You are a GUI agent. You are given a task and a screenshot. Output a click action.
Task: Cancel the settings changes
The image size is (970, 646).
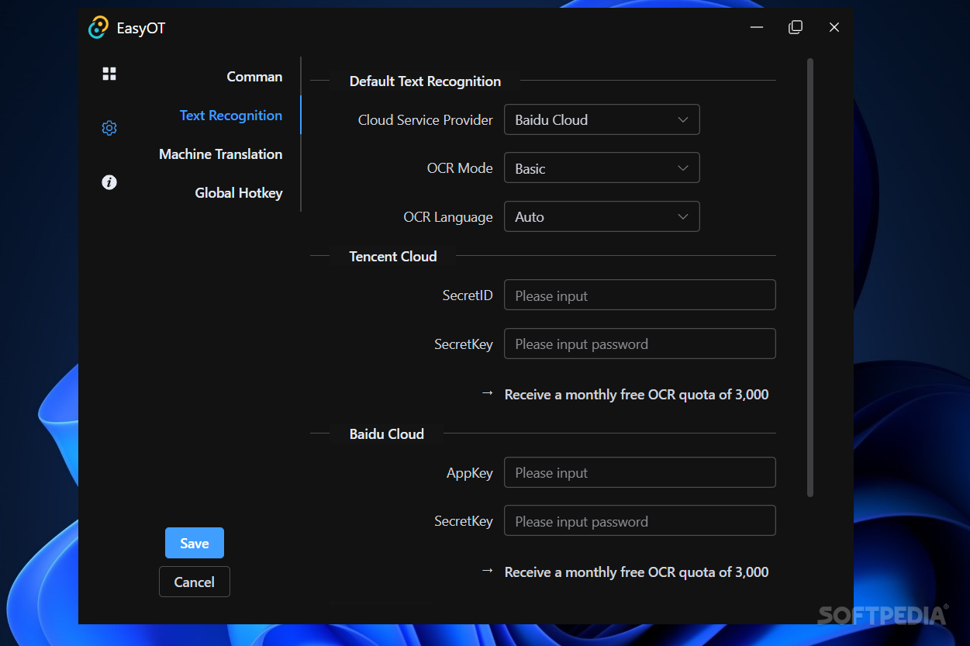pos(195,582)
